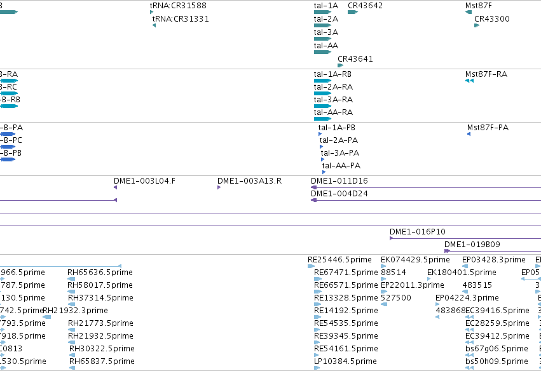Select the EP04224.3prime EST label
Viewport: 541px width, 371px height.
[x=467, y=297]
